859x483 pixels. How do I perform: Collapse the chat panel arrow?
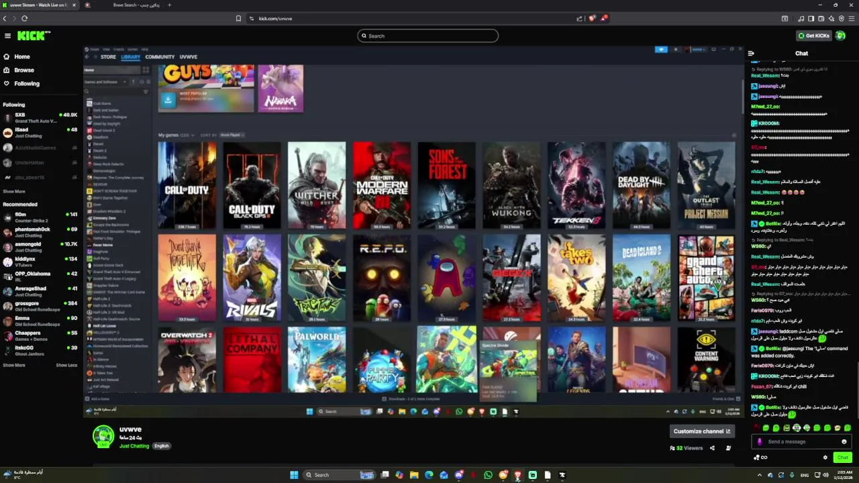(x=751, y=53)
